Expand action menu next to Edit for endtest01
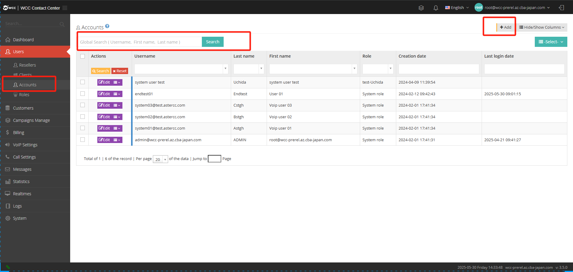The height and width of the screenshot is (272, 573). coord(117,94)
